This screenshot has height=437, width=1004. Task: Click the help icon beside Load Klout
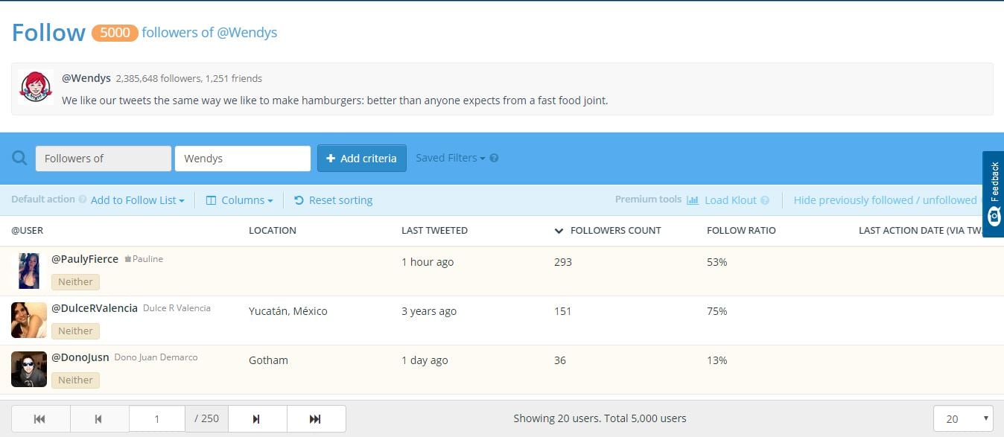click(763, 200)
